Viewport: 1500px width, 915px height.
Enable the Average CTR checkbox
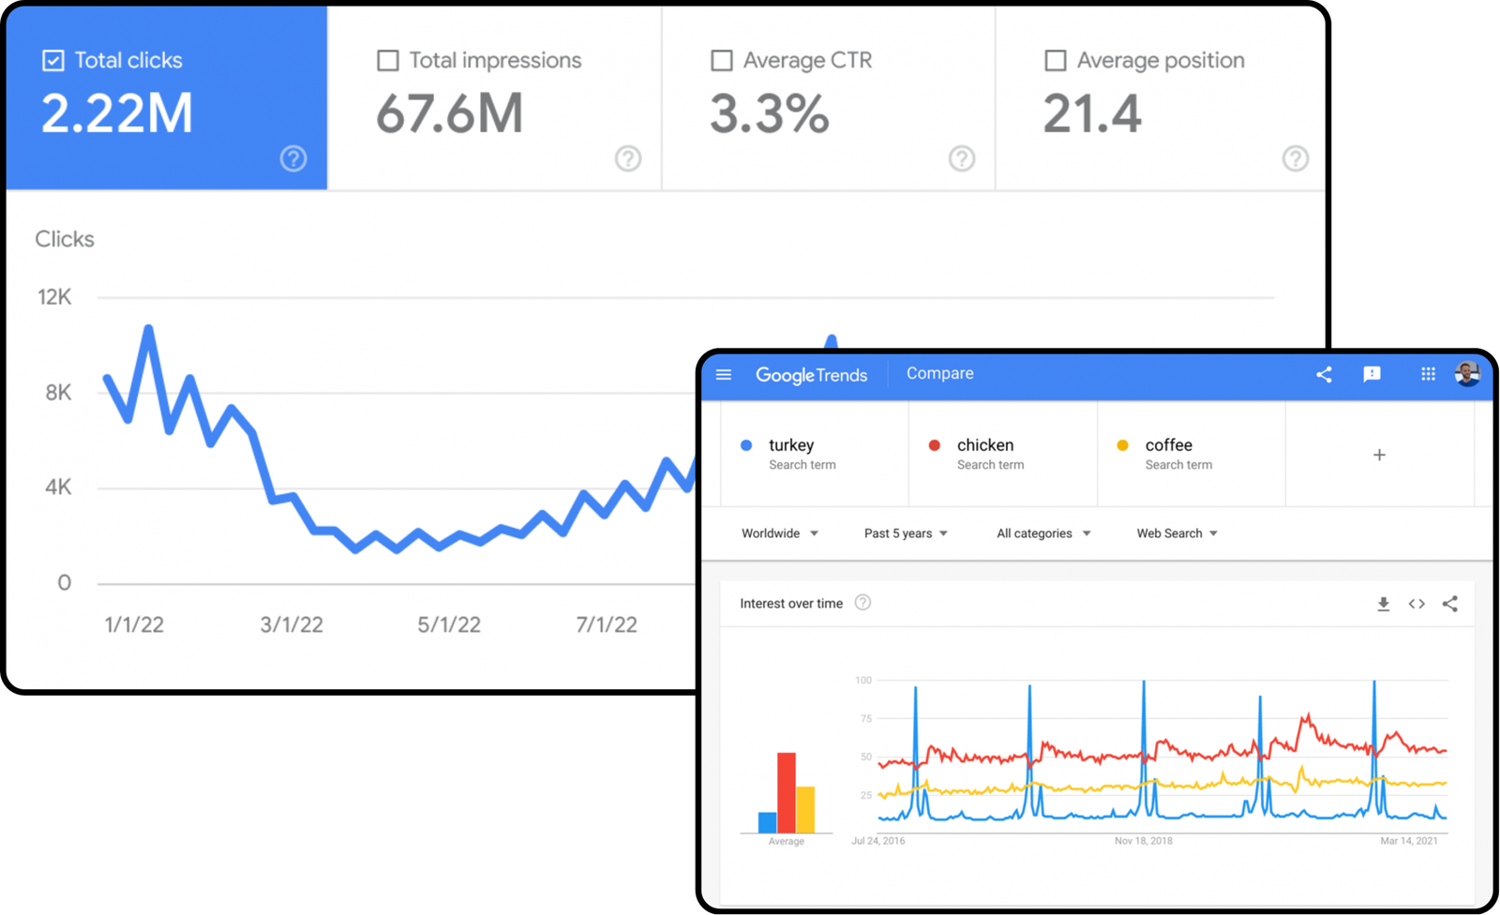click(722, 61)
